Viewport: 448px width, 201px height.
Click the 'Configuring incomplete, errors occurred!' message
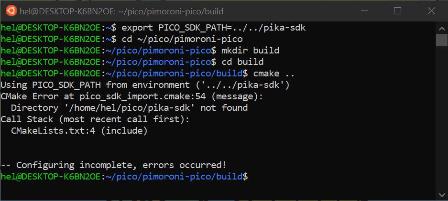tap(113, 165)
